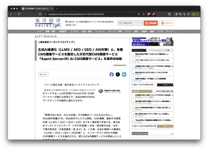209x150 pixels.
Task: Open the 会員限定 navigation item
Action: tap(63, 31)
